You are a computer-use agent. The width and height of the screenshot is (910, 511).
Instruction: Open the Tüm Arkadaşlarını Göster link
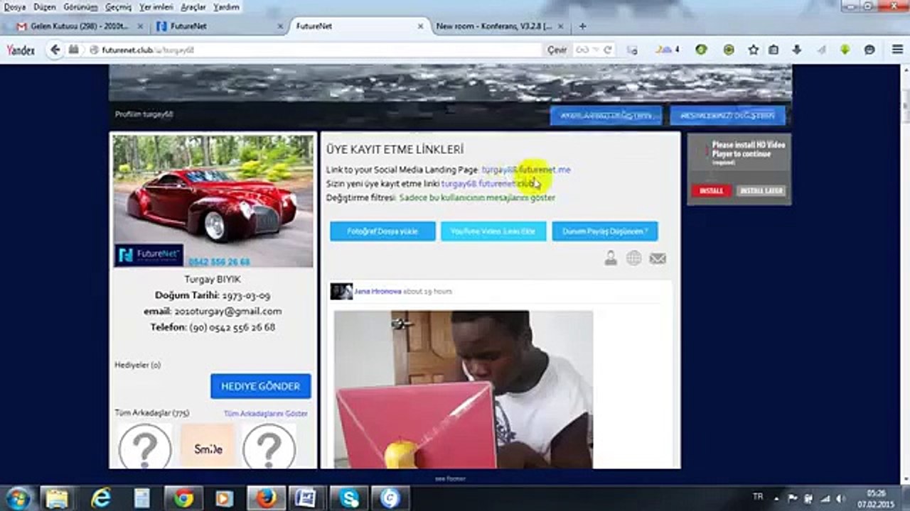click(x=266, y=413)
